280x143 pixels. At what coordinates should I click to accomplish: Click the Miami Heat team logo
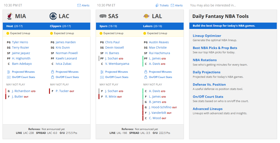click(x=10, y=16)
